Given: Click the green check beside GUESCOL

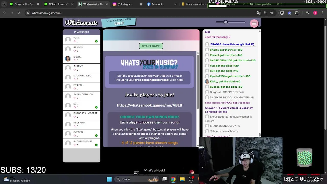Looking at the screenshot, I should click(96, 135).
